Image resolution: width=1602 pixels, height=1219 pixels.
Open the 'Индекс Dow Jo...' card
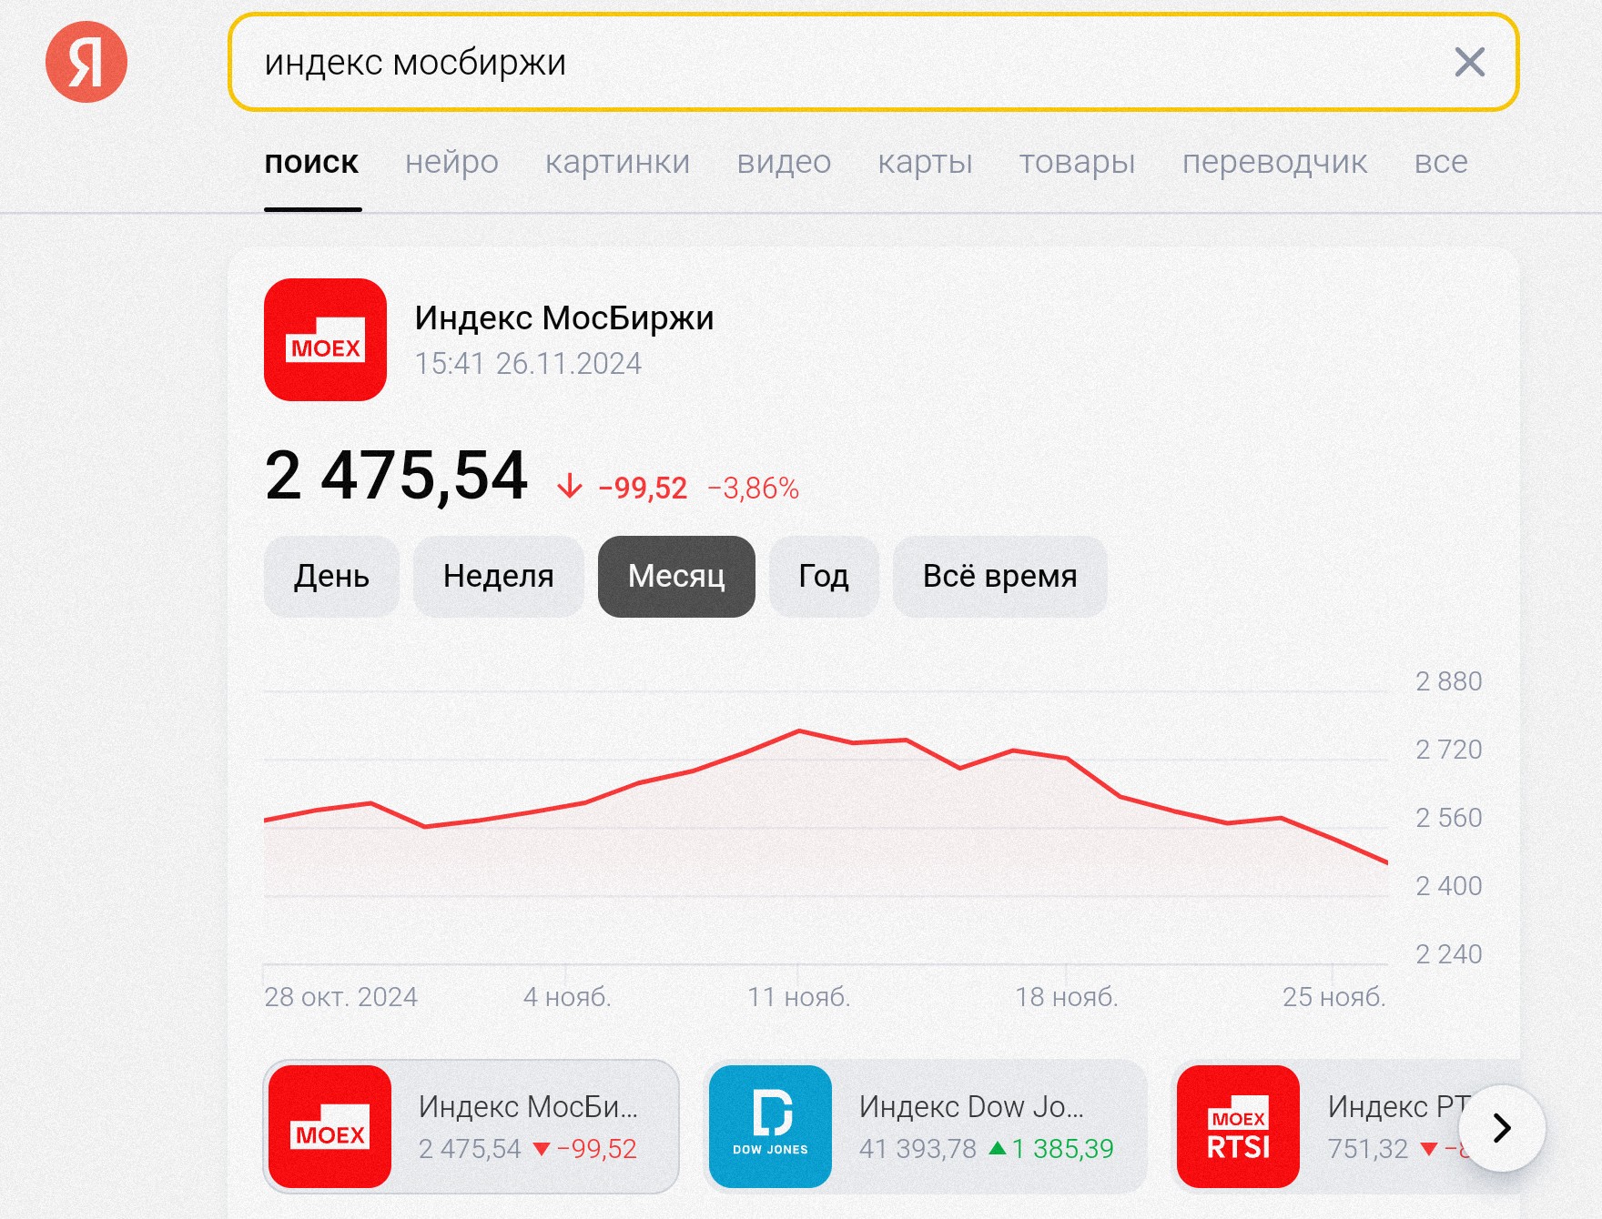tap(924, 1126)
